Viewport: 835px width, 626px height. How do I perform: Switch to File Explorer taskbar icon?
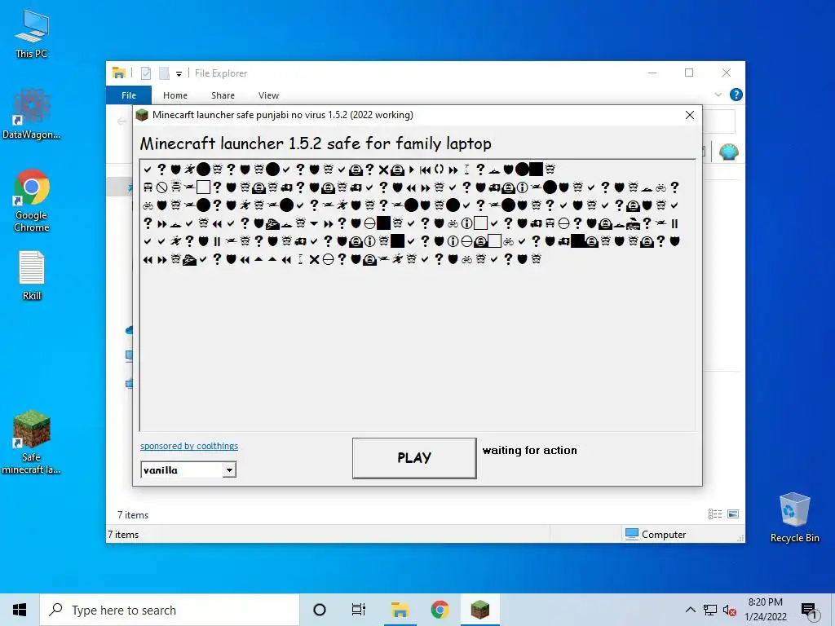click(400, 610)
